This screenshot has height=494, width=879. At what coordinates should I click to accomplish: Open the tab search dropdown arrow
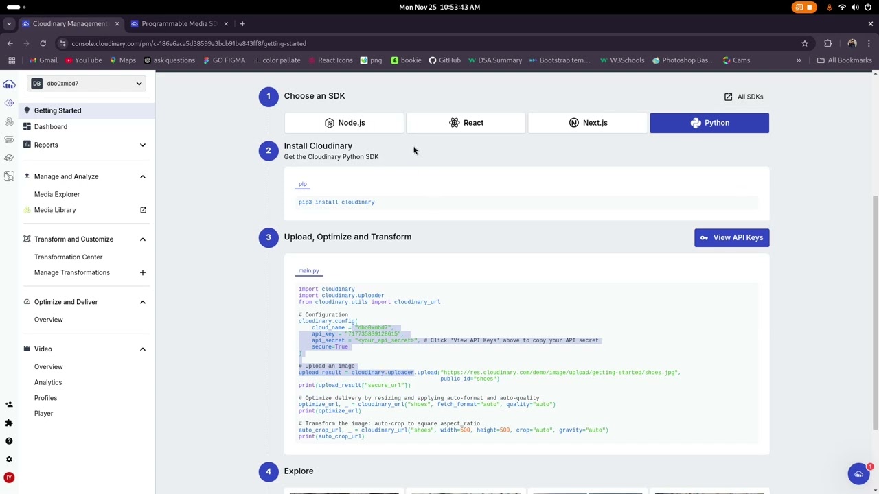pyautogui.click(x=9, y=23)
